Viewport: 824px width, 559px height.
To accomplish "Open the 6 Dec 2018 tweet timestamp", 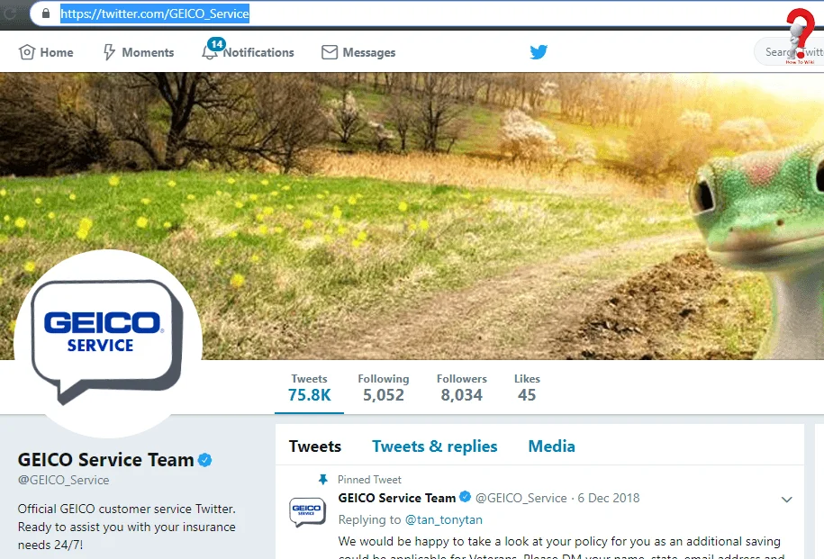I will pyautogui.click(x=609, y=498).
